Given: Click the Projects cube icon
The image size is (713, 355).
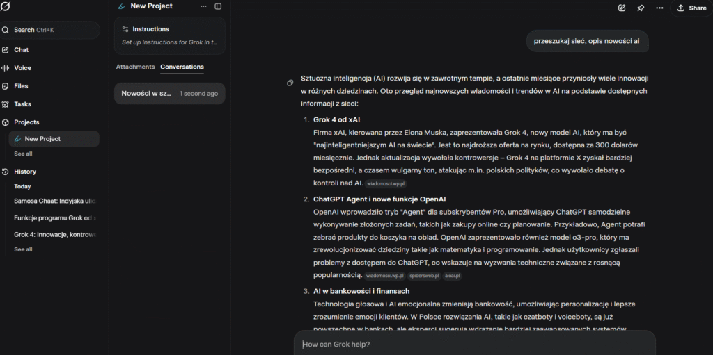Looking at the screenshot, I should pos(6,122).
